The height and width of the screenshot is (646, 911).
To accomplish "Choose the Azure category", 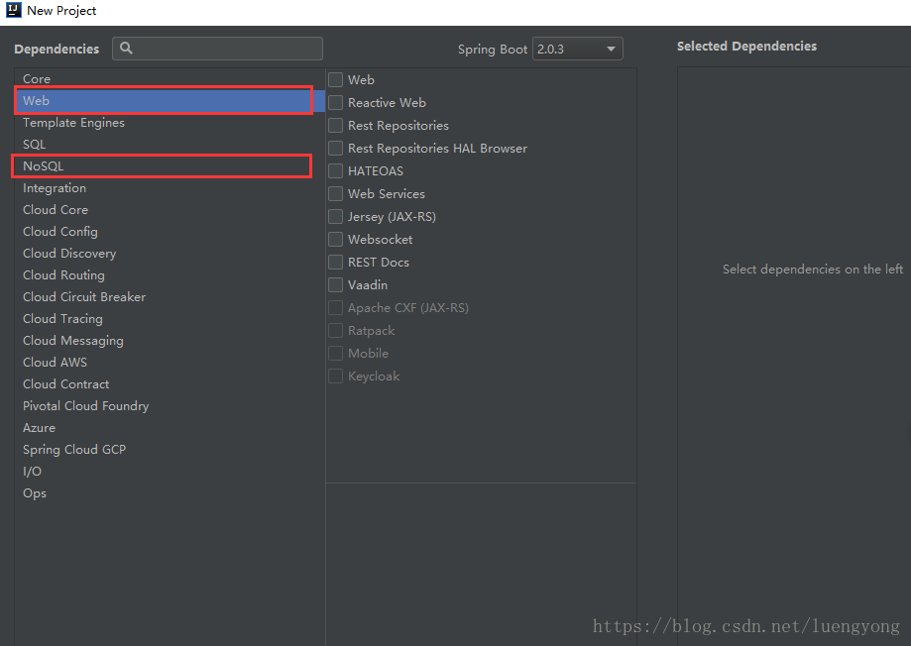I will click(170, 428).
